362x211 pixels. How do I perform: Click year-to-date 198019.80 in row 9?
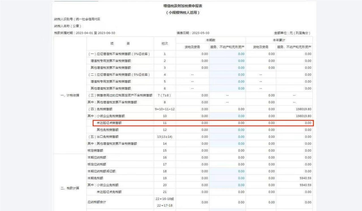click(303, 109)
